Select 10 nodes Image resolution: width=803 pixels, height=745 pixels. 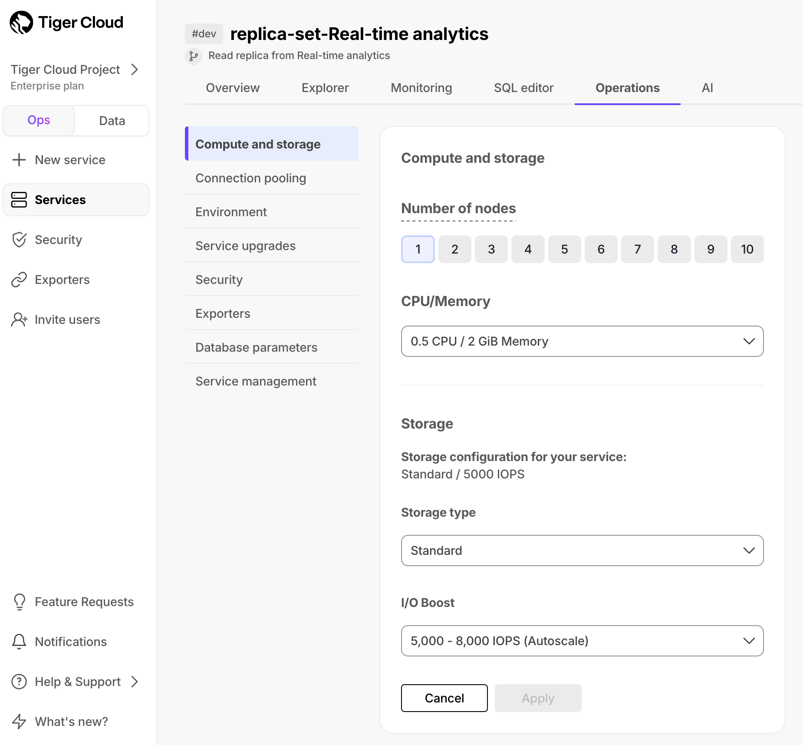pos(747,249)
